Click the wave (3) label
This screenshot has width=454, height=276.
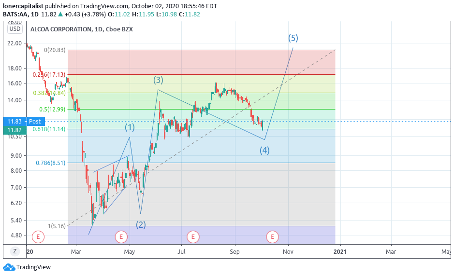[159, 80]
